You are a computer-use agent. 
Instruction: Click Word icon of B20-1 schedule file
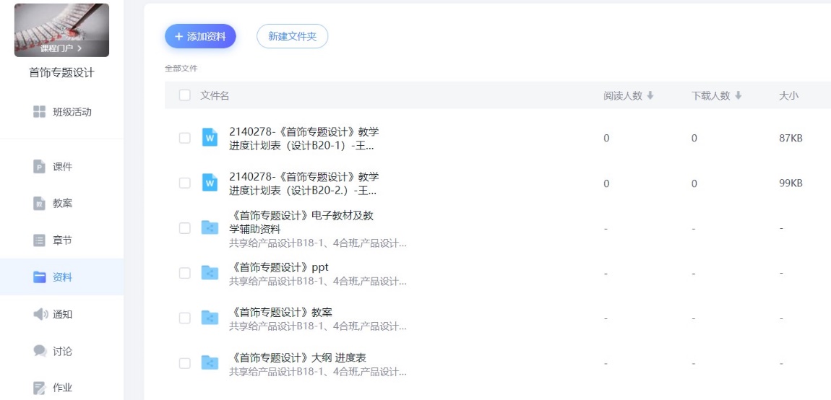(210, 138)
